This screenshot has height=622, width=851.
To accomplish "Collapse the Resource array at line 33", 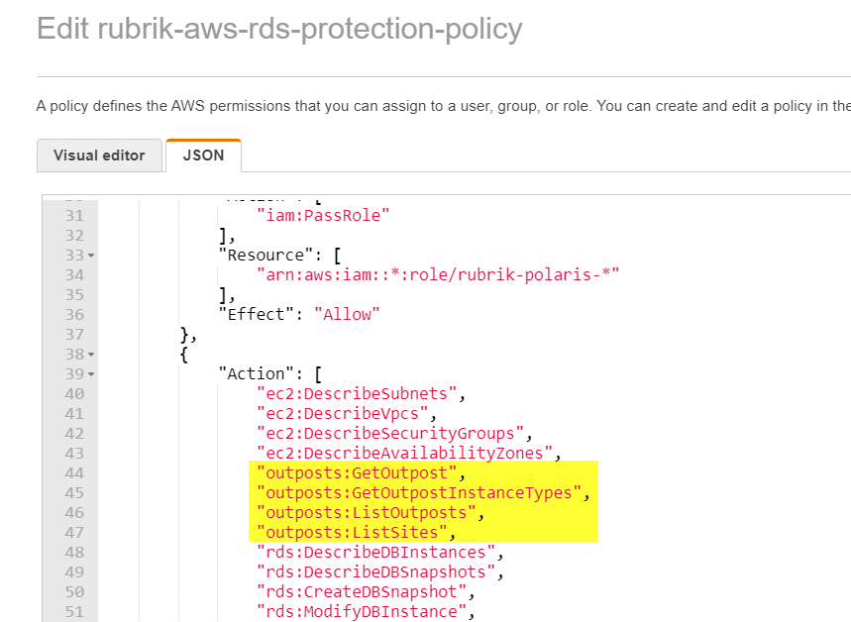I will [91, 256].
